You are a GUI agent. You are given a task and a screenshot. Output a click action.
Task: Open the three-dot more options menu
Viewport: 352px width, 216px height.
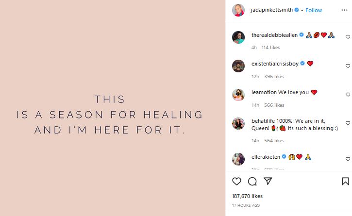point(344,10)
